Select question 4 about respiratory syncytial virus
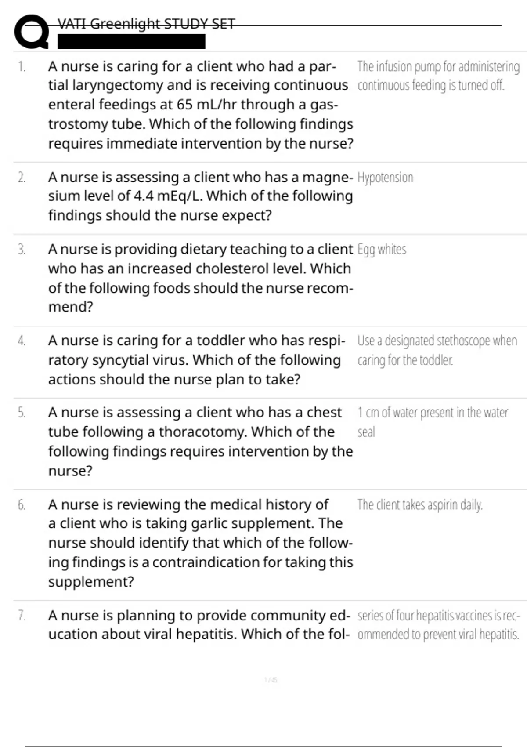The height and width of the screenshot is (747, 527). click(x=196, y=360)
